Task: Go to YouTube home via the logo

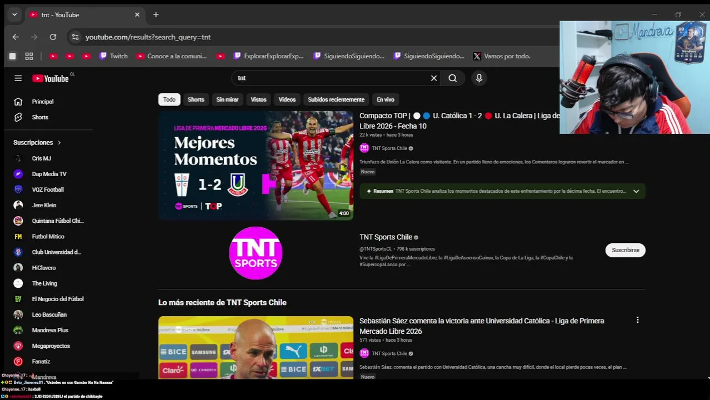Action: 51,78
